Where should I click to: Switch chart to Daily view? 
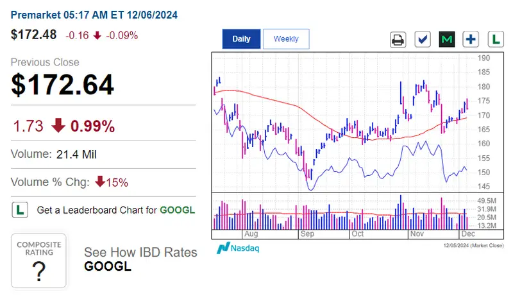pyautogui.click(x=242, y=39)
